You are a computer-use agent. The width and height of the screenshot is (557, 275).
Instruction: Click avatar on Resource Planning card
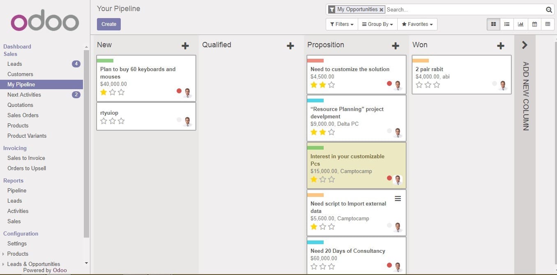[398, 132]
